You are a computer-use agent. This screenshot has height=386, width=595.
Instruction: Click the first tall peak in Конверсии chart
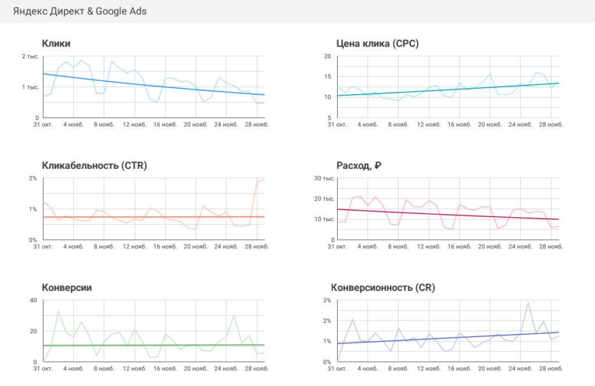pyautogui.click(x=58, y=311)
